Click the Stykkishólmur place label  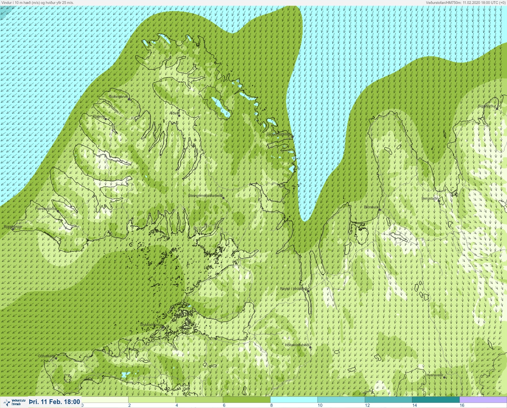151,324
